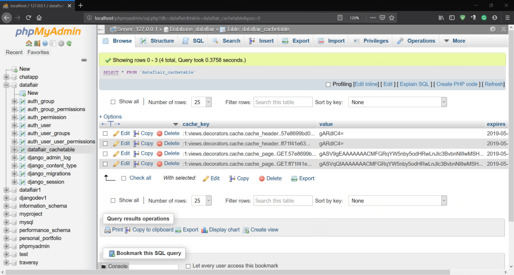Click the page settings gear icon

[493, 29]
